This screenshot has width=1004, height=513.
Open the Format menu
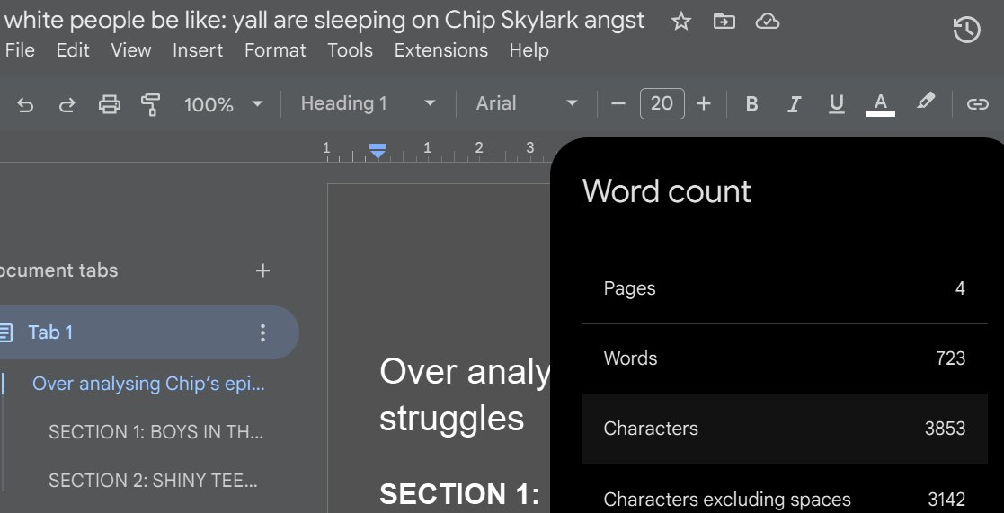275,50
